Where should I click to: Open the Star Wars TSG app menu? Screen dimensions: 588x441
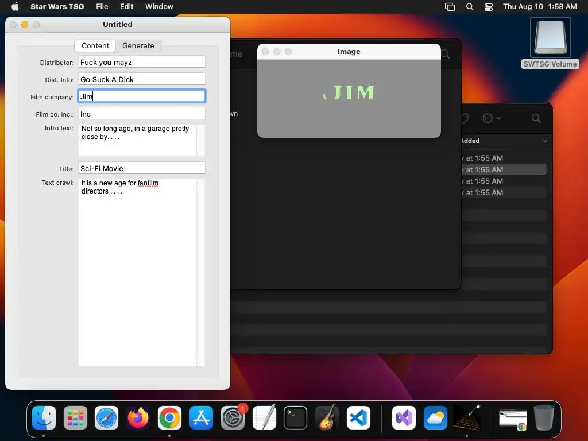(57, 7)
